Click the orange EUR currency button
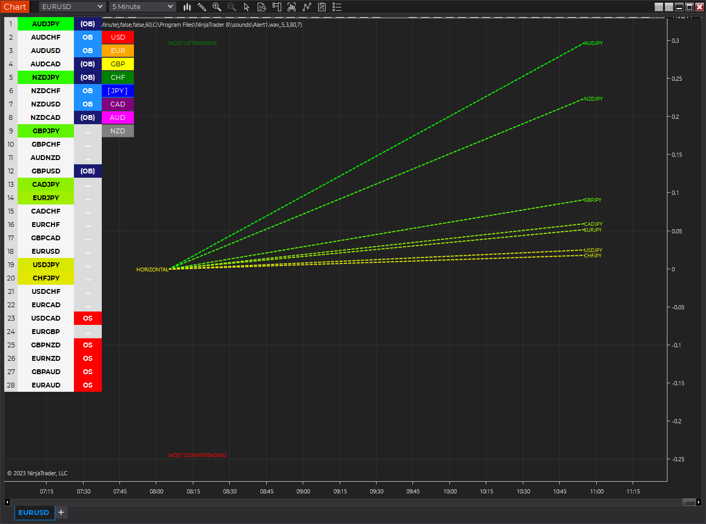This screenshot has width=706, height=524. click(x=118, y=50)
